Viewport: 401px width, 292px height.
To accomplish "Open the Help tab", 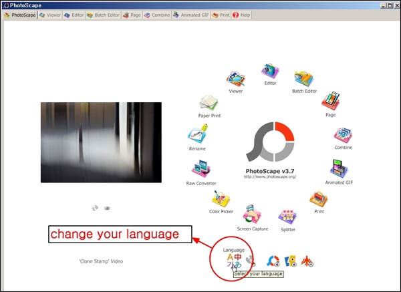I will point(241,15).
